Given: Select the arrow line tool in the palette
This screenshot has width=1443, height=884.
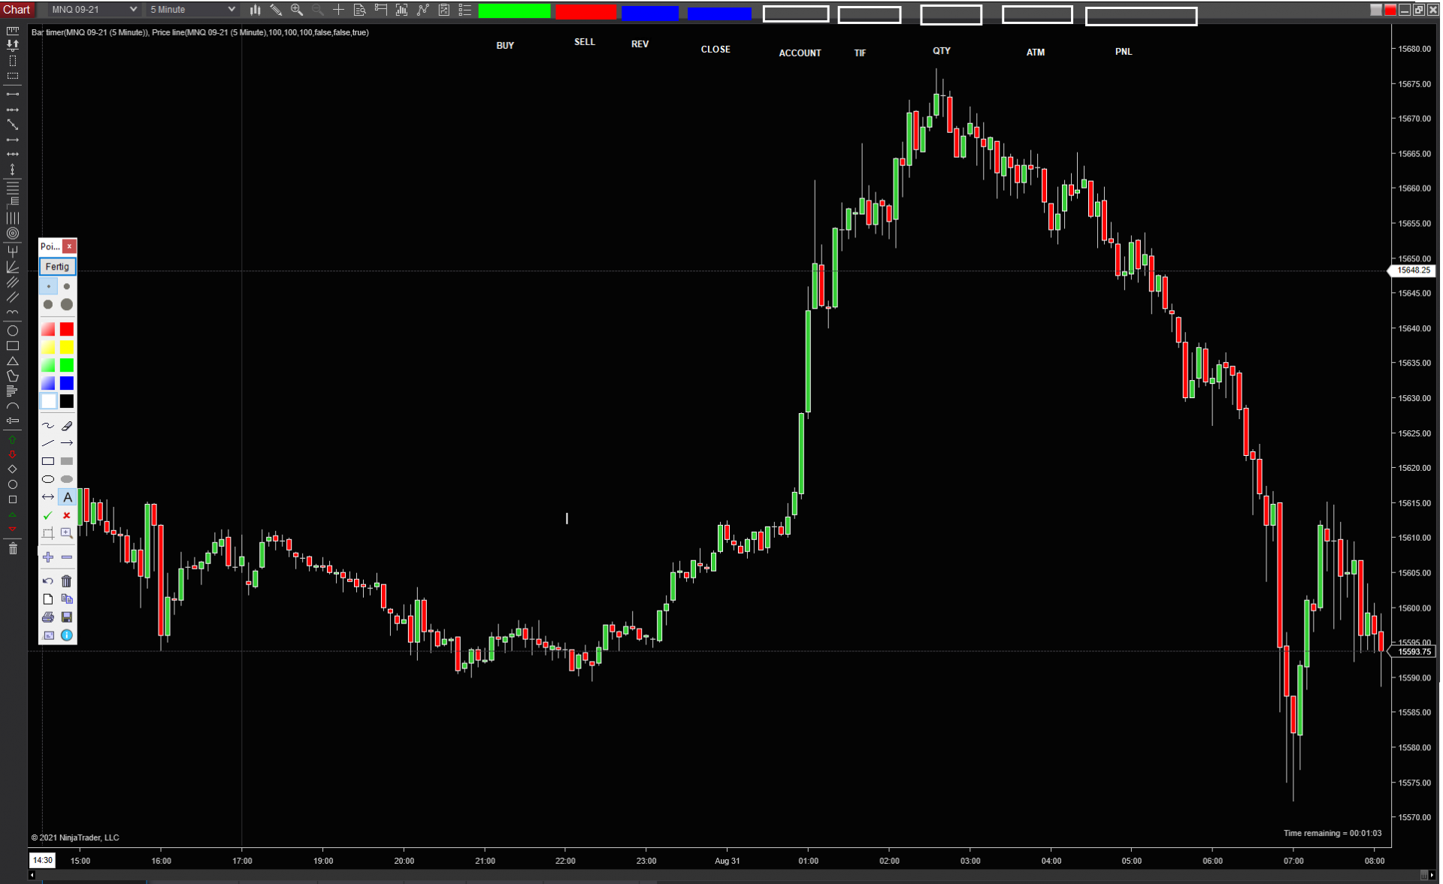Looking at the screenshot, I should click(x=67, y=443).
